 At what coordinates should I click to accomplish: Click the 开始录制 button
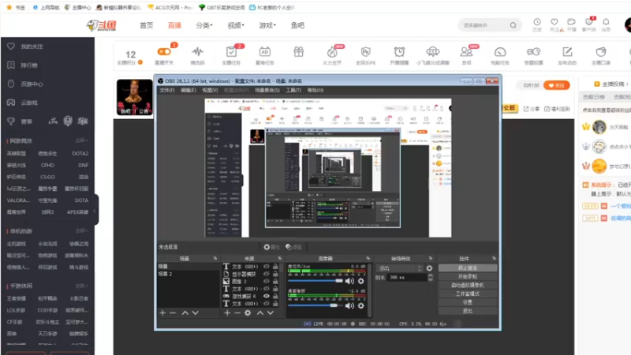pyautogui.click(x=468, y=277)
